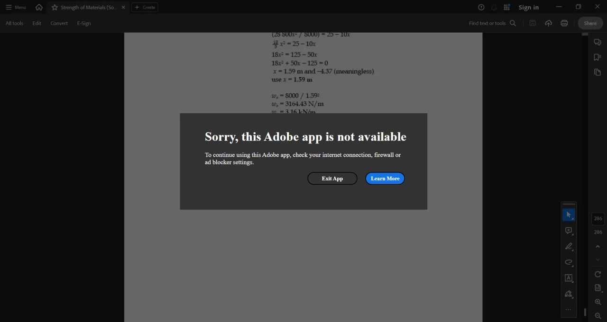This screenshot has height=322, width=607.
Task: Click the dialog heading "Sorry, this Adobe app is not available"
Action: 305,137
